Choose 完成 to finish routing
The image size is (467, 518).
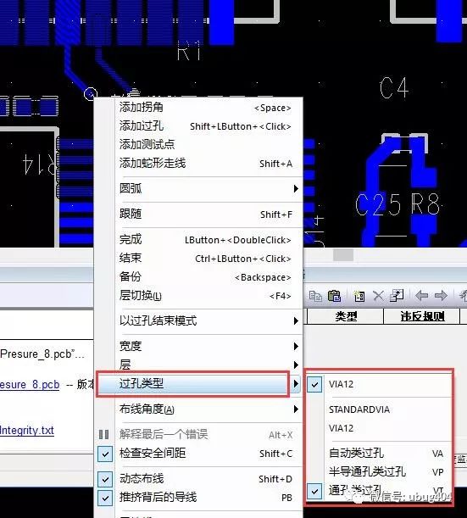(208, 240)
